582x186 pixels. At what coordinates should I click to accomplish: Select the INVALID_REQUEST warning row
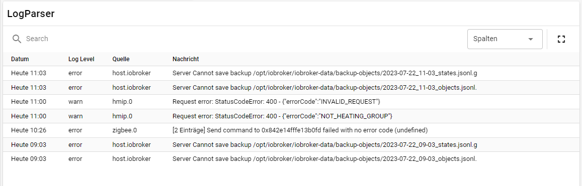click(x=291, y=102)
